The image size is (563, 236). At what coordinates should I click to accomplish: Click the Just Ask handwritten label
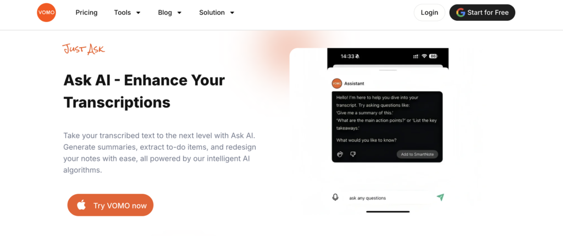tap(84, 49)
